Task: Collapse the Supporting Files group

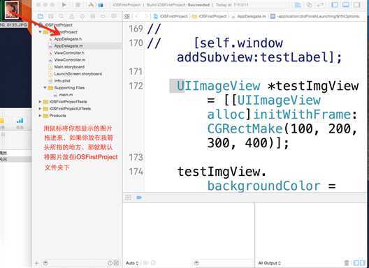Action: 45,88
